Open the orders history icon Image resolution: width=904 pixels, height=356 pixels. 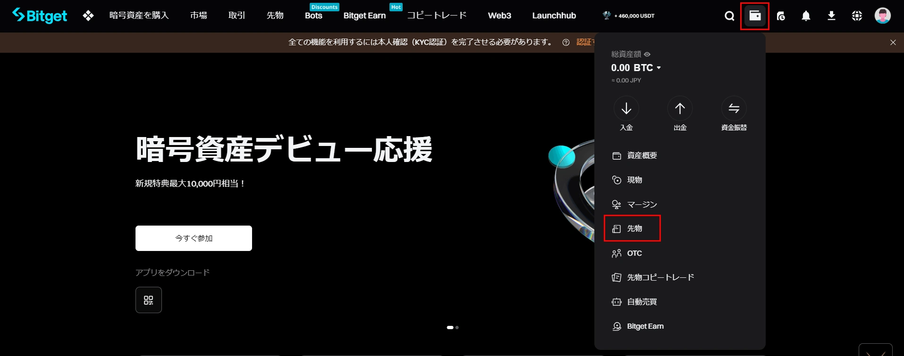[781, 16]
